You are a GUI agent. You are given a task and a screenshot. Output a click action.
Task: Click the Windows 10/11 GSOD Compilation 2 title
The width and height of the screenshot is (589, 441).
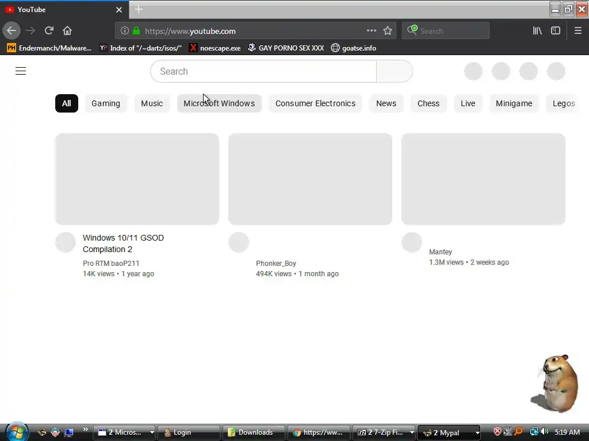pos(123,243)
